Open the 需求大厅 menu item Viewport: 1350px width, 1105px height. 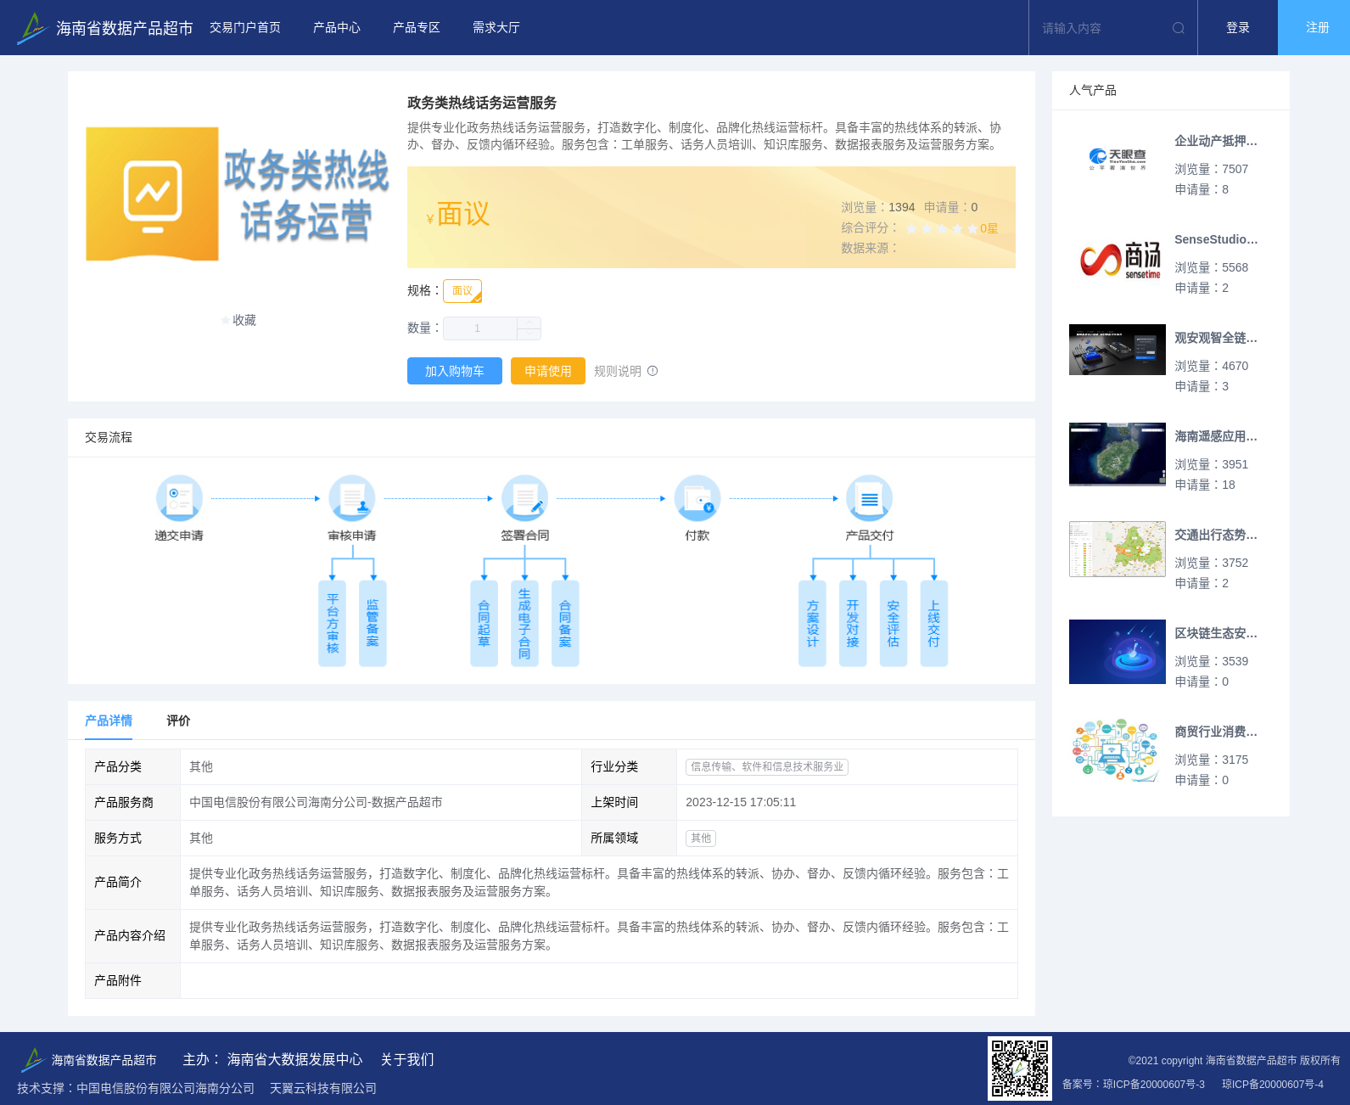click(496, 28)
